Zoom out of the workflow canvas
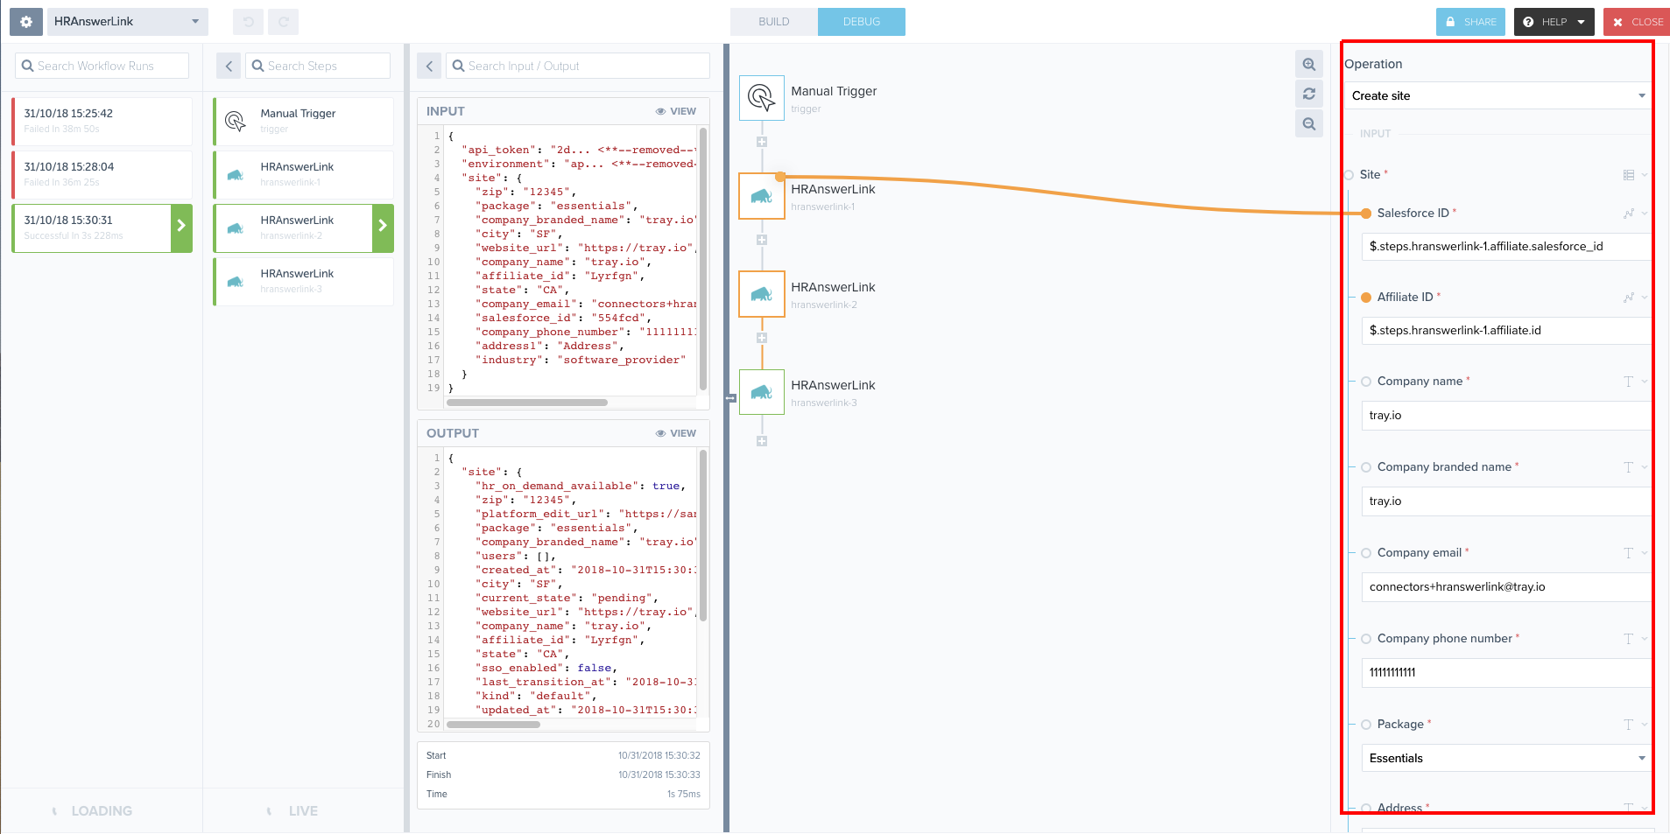1670x834 pixels. (x=1308, y=123)
